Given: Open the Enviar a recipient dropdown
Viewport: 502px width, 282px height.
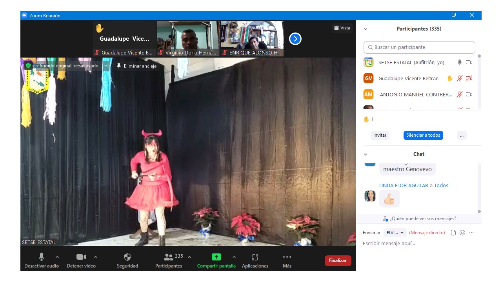Looking at the screenshot, I should click(x=395, y=233).
